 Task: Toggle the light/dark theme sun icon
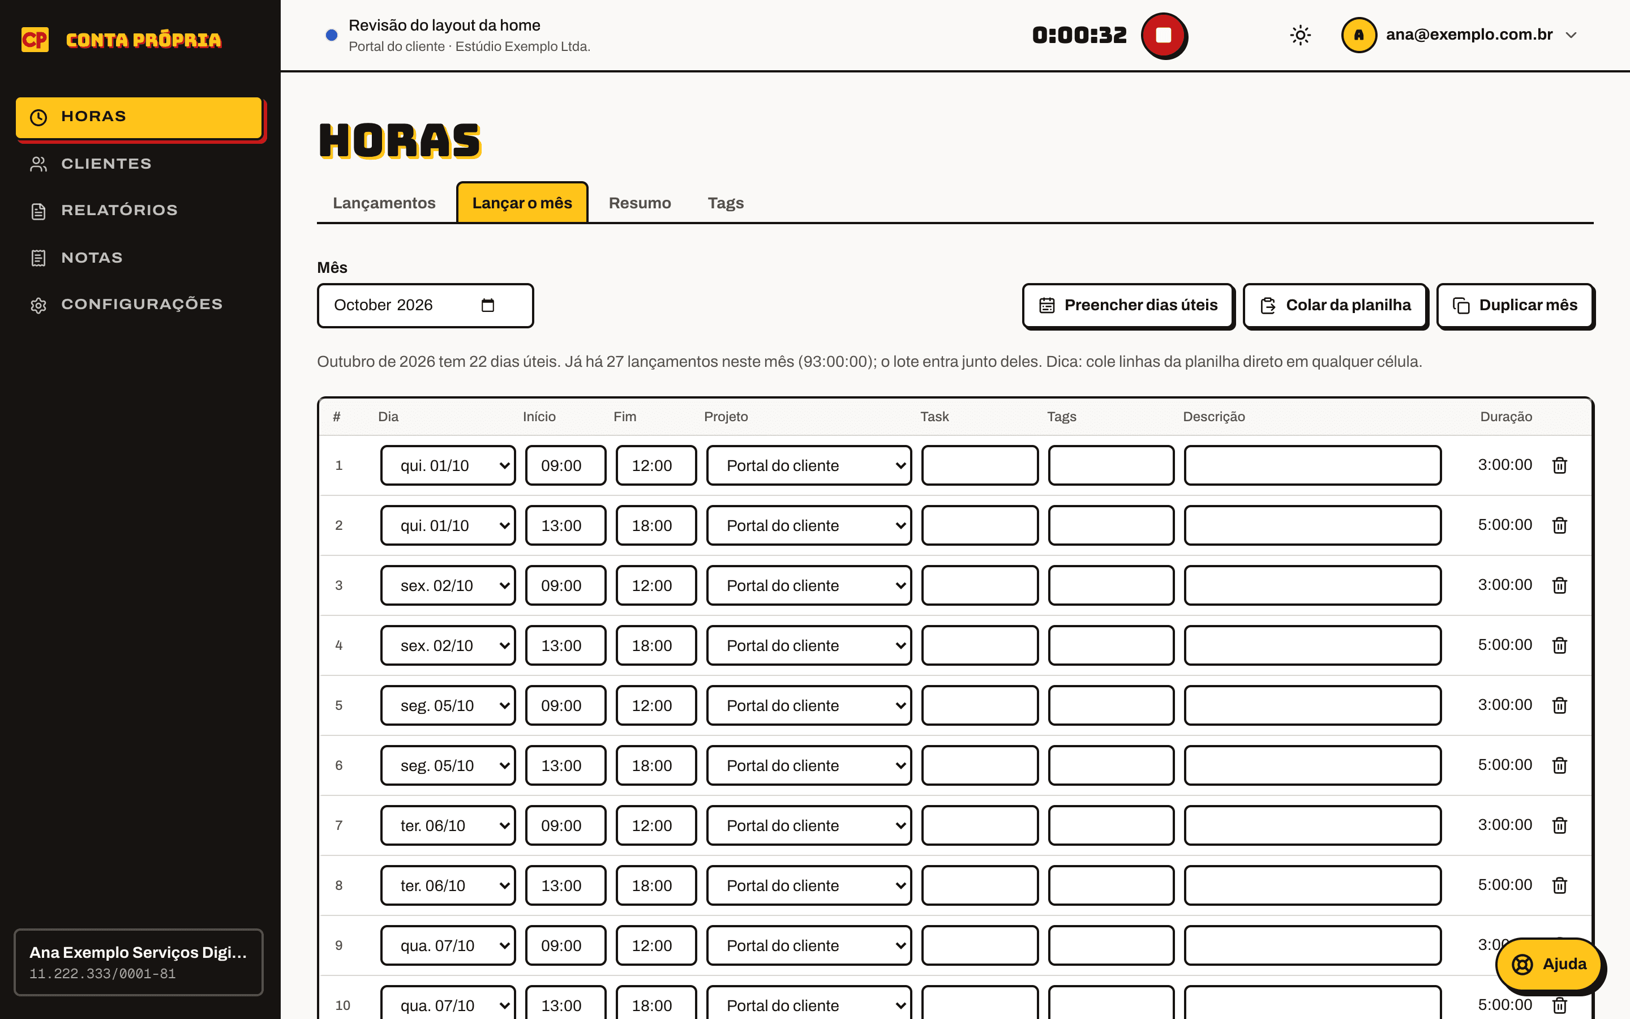click(x=1300, y=35)
